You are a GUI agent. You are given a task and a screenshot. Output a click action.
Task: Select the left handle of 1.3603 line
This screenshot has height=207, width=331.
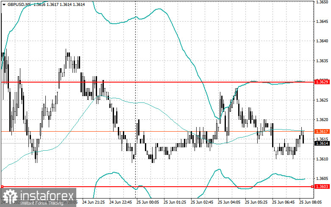[x=2, y=187]
